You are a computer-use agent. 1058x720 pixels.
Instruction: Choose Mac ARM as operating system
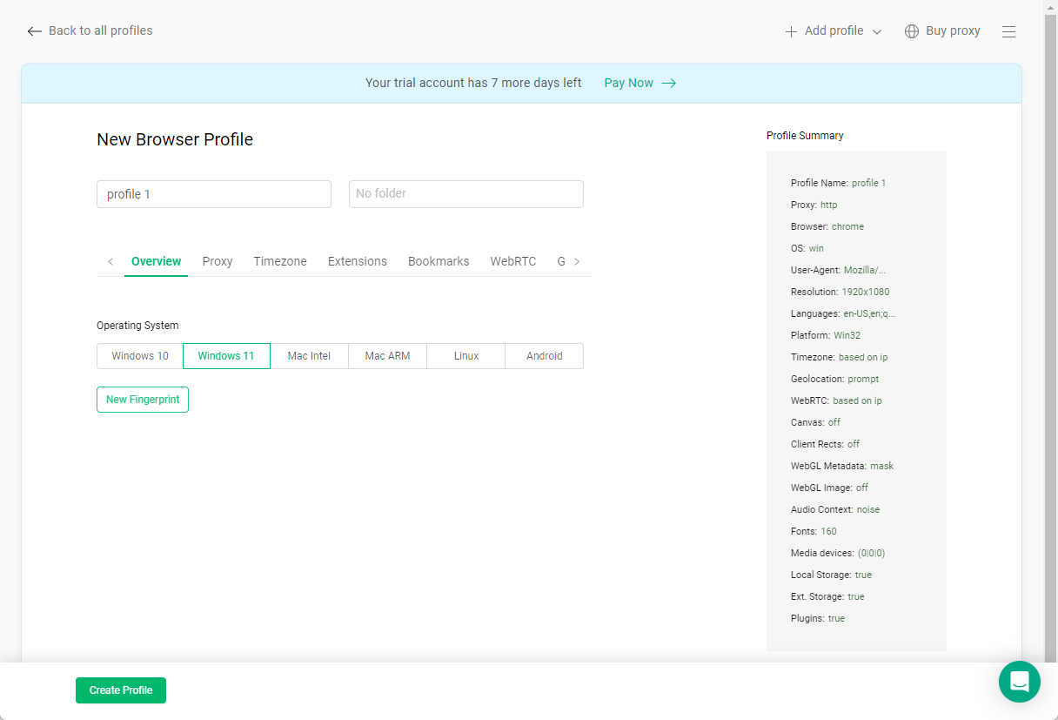387,356
